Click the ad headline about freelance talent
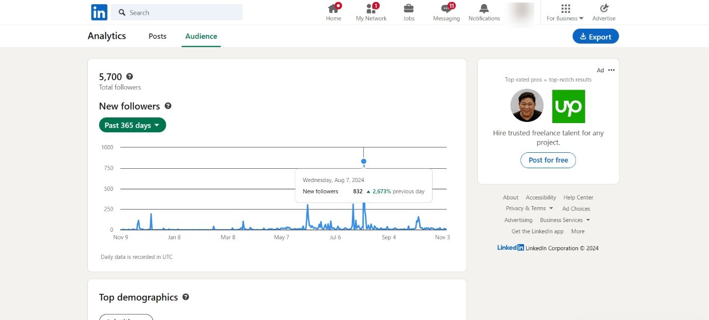 pyautogui.click(x=548, y=137)
